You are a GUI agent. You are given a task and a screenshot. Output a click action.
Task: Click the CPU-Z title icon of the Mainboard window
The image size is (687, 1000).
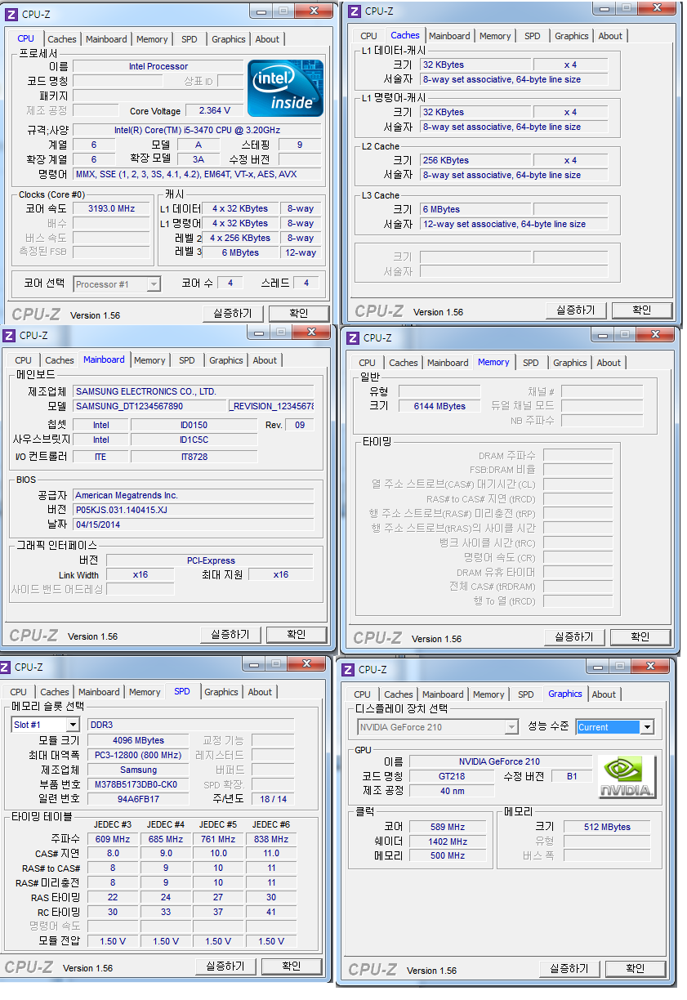coord(9,335)
